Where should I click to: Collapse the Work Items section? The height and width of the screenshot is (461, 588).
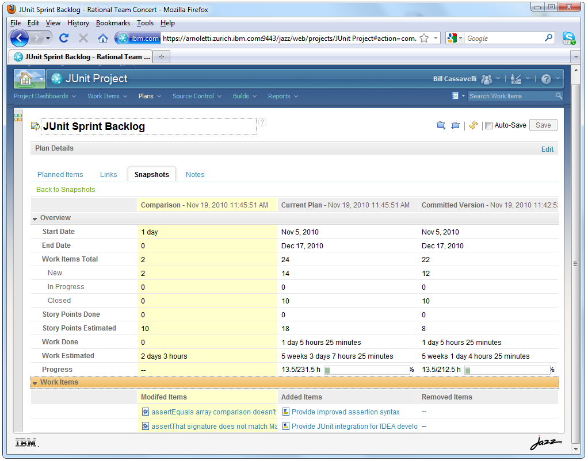tap(35, 383)
